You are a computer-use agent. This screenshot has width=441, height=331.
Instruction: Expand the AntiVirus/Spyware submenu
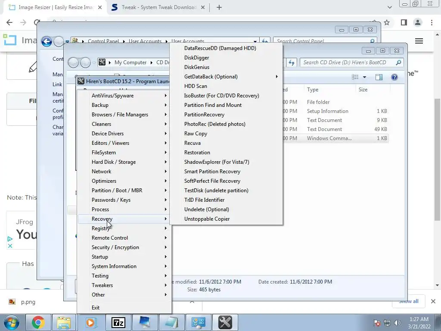(x=124, y=95)
